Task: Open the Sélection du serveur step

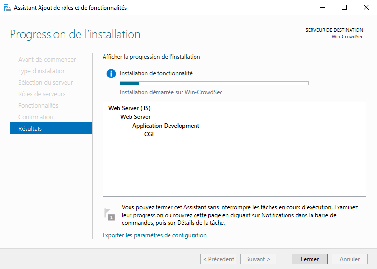Action: [x=46, y=82]
